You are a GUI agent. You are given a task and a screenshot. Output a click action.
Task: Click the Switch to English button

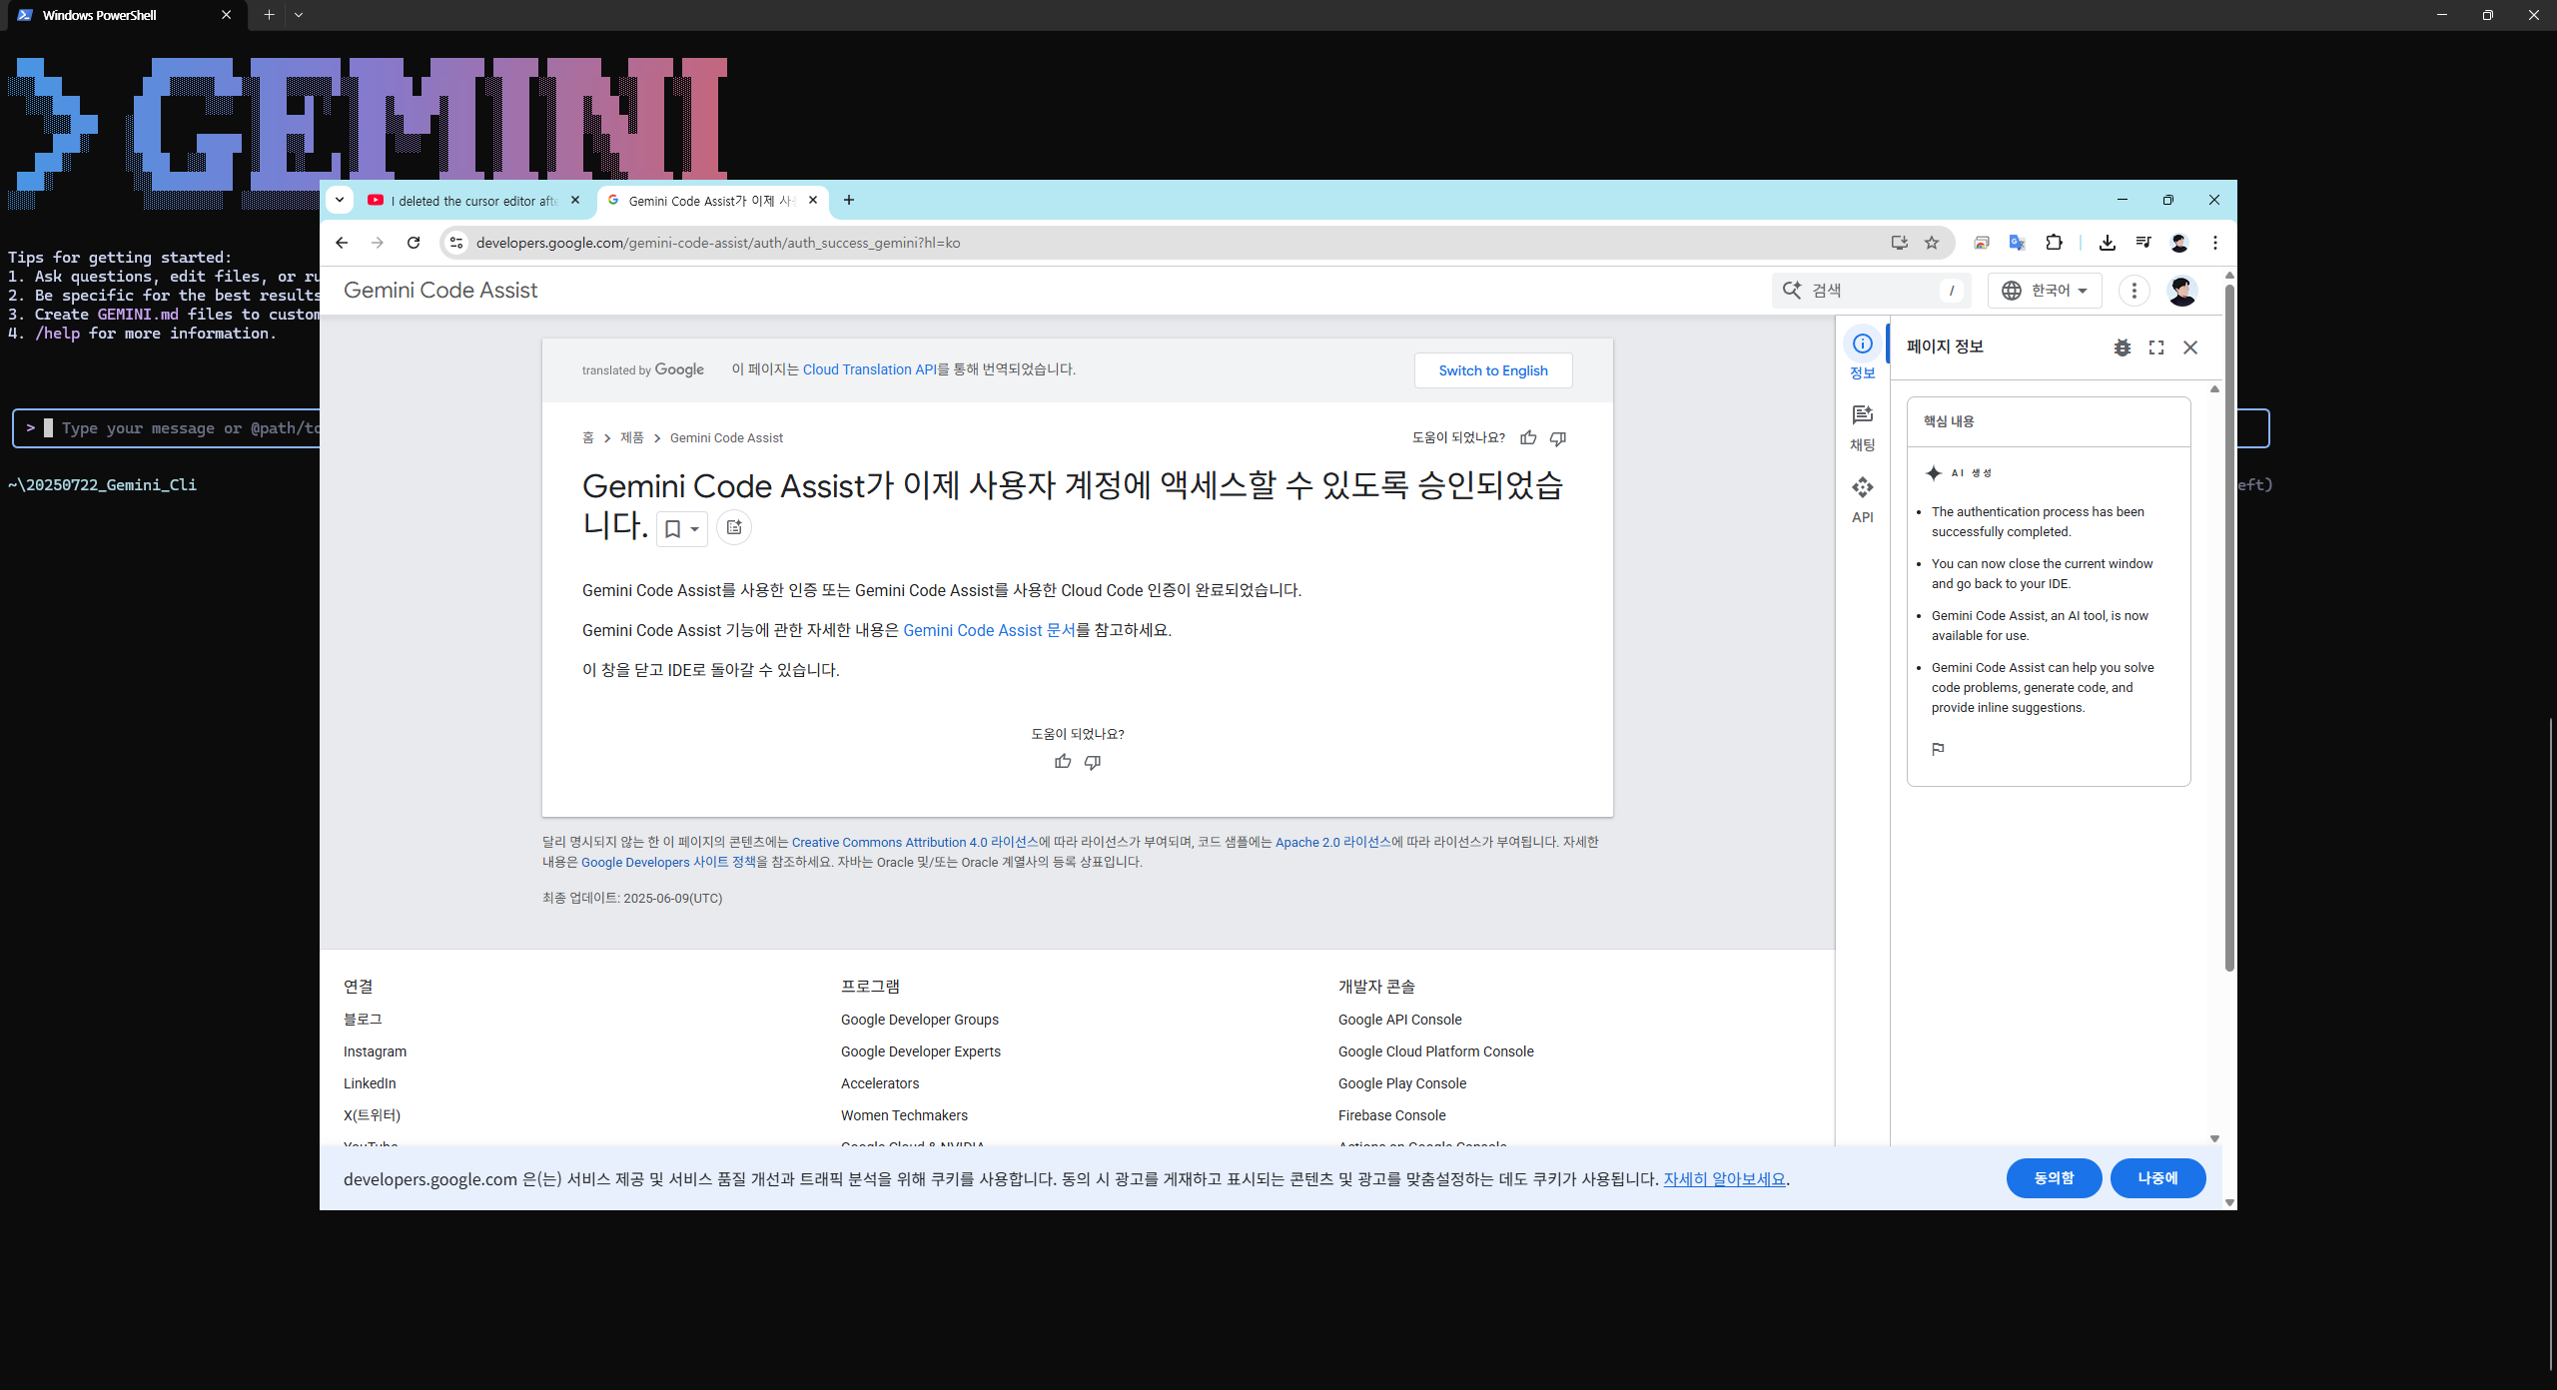coord(1492,370)
